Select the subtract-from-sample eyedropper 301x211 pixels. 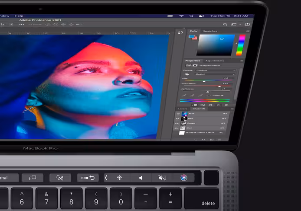tap(200, 95)
